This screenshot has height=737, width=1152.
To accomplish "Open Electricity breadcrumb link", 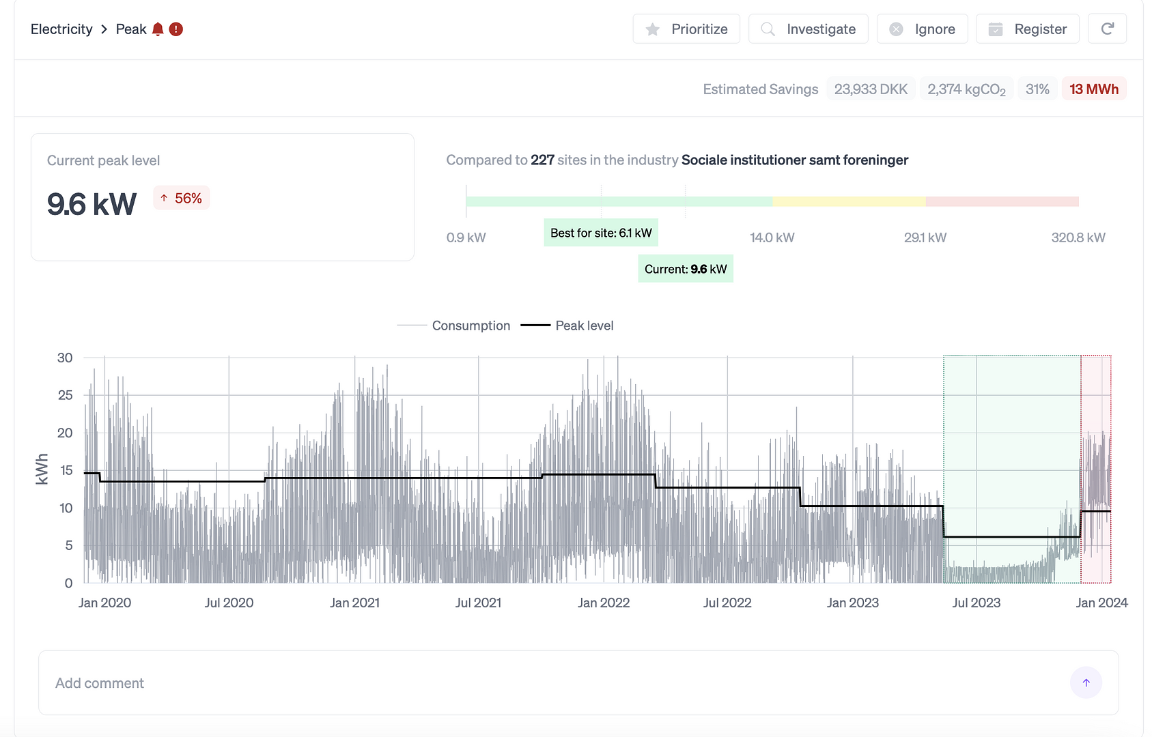I will click(x=61, y=29).
